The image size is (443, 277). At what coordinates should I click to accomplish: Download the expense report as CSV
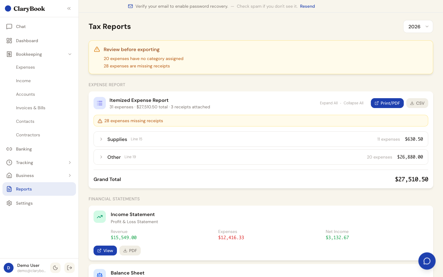click(417, 103)
